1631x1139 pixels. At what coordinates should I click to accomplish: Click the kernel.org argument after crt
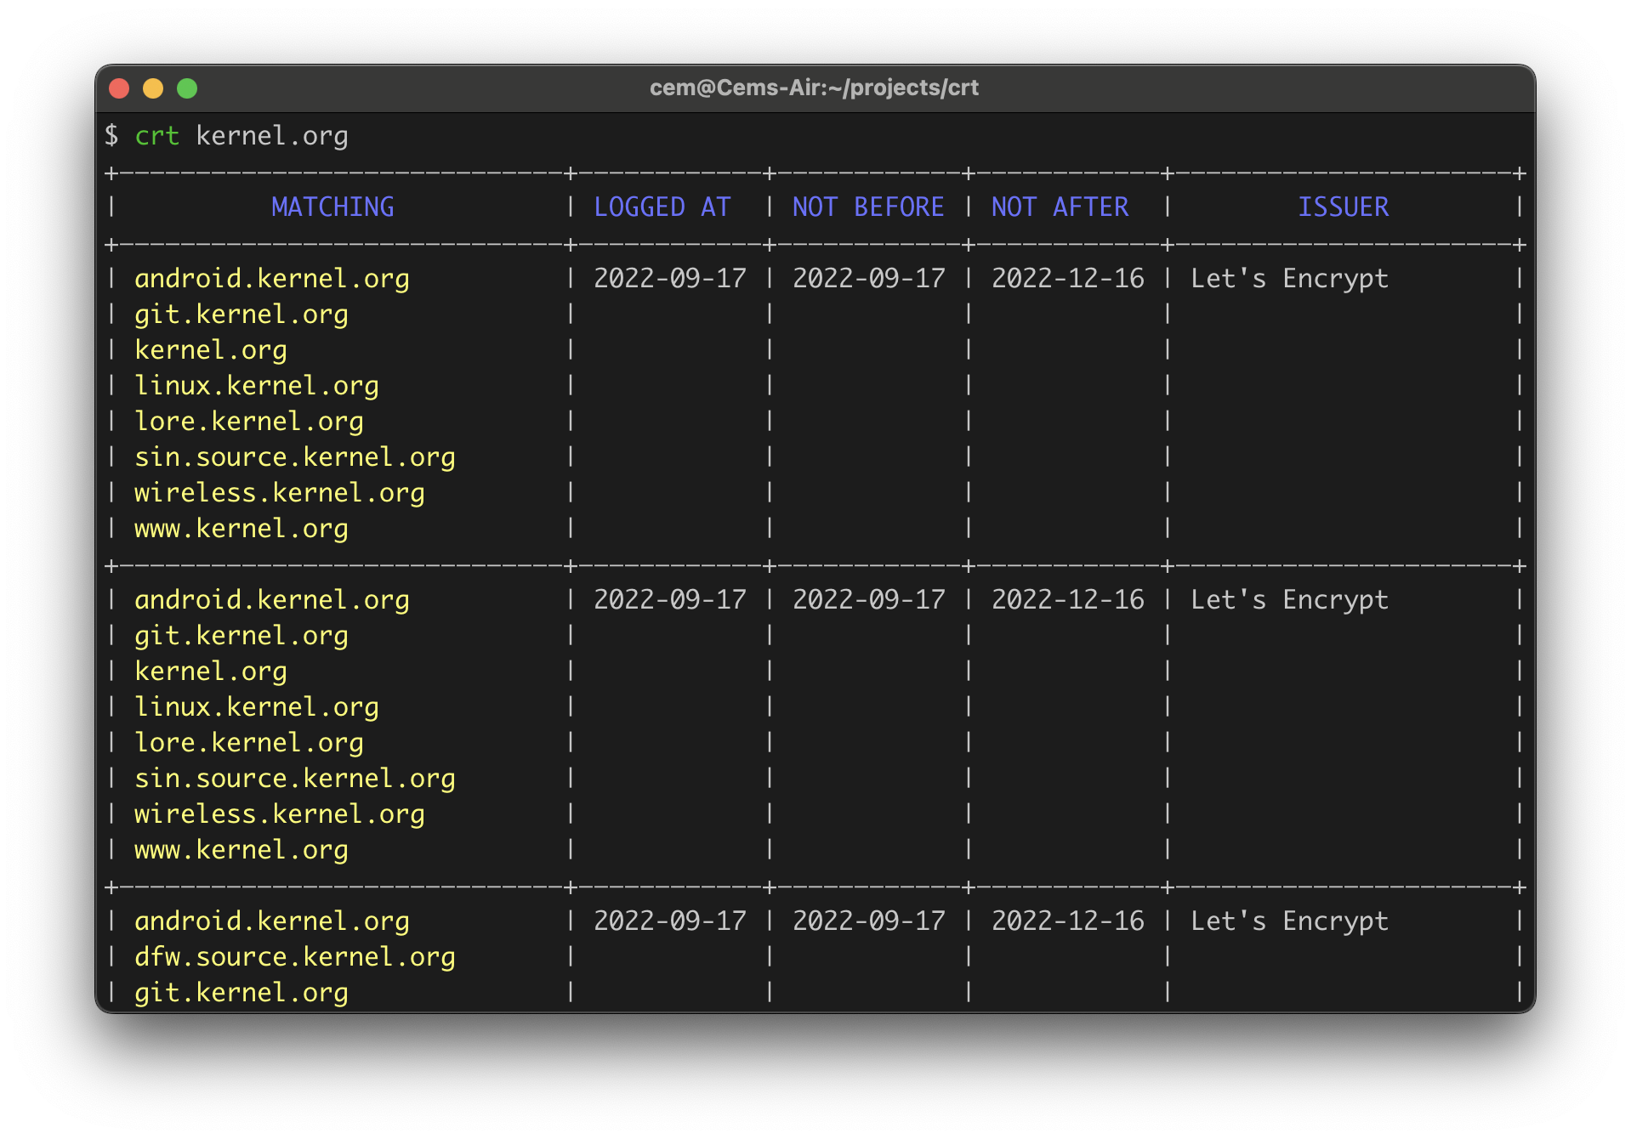(x=272, y=136)
